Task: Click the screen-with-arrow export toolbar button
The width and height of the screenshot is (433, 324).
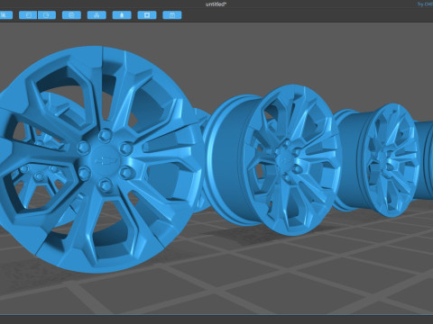Action: coord(47,15)
